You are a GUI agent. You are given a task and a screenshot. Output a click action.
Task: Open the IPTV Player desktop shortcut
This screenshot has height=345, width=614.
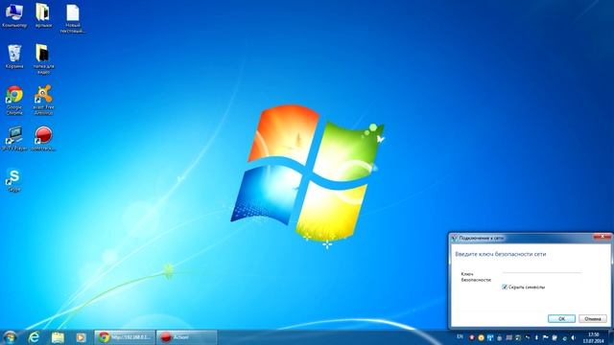(14, 139)
